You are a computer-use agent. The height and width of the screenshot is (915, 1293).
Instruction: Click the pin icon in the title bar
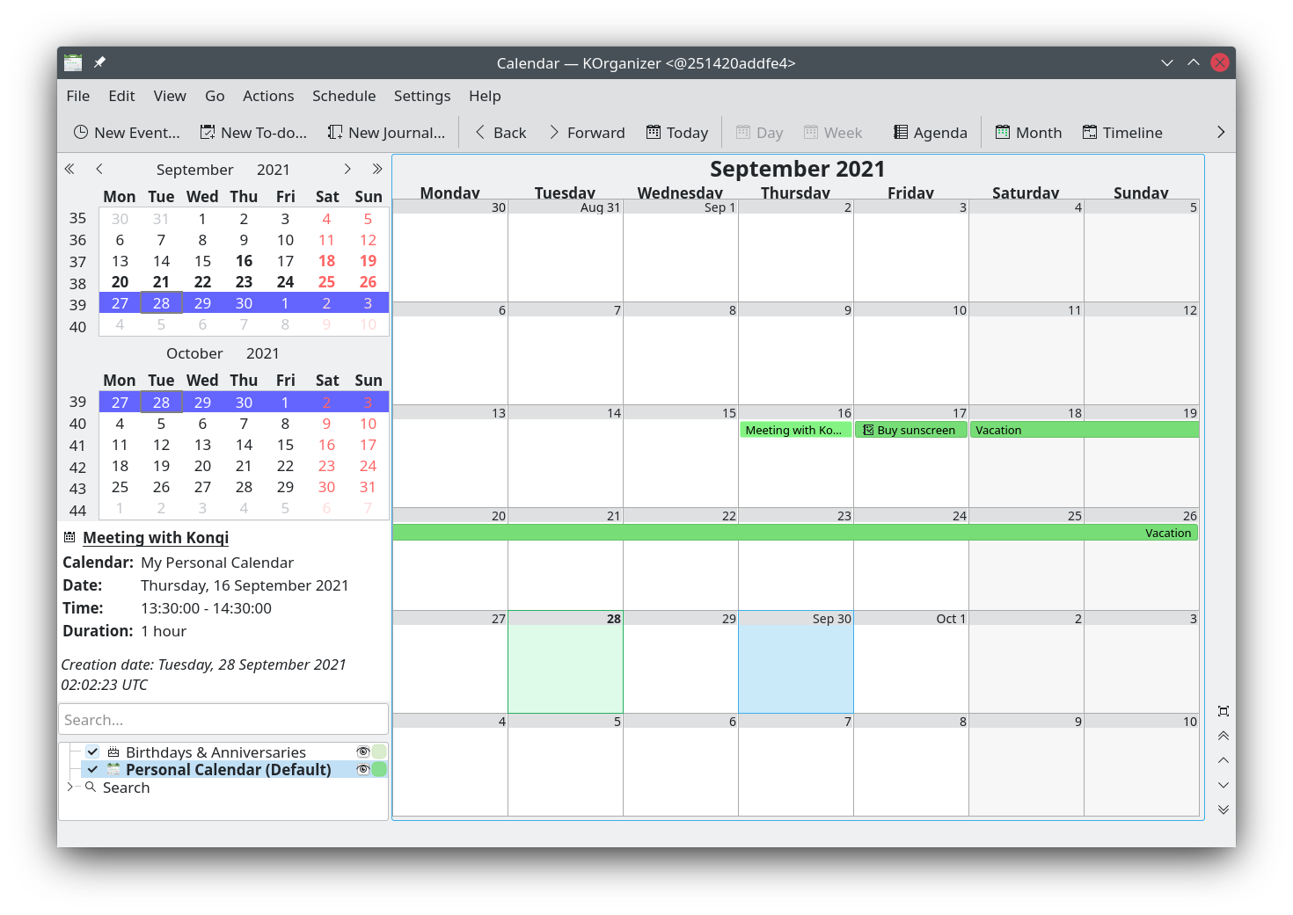(99, 62)
